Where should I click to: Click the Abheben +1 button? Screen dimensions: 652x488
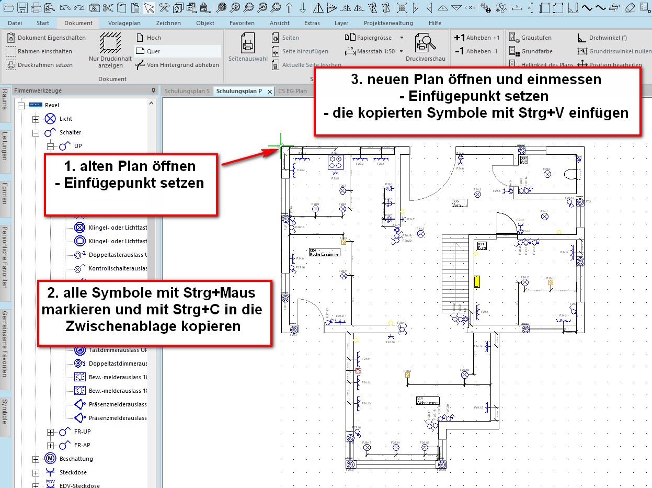click(477, 38)
